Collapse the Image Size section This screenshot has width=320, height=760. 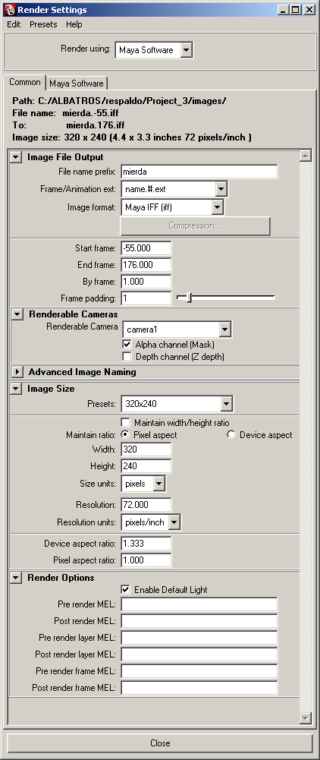(16, 388)
